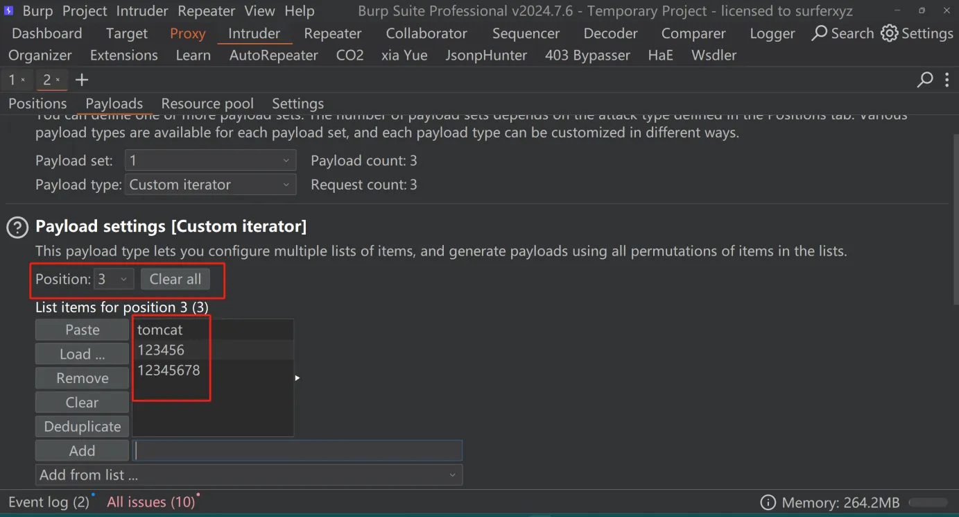Open the View menu

[x=260, y=11]
